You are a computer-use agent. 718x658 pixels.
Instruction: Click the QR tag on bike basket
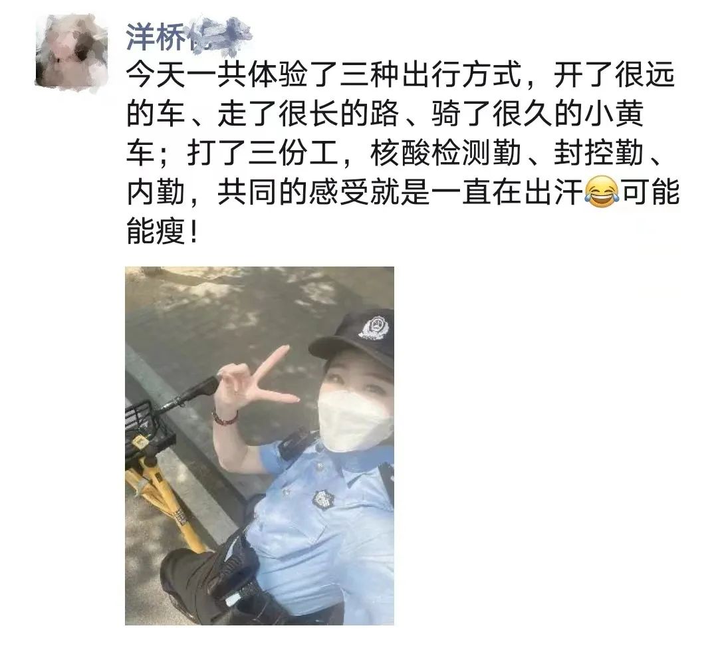tap(140, 441)
